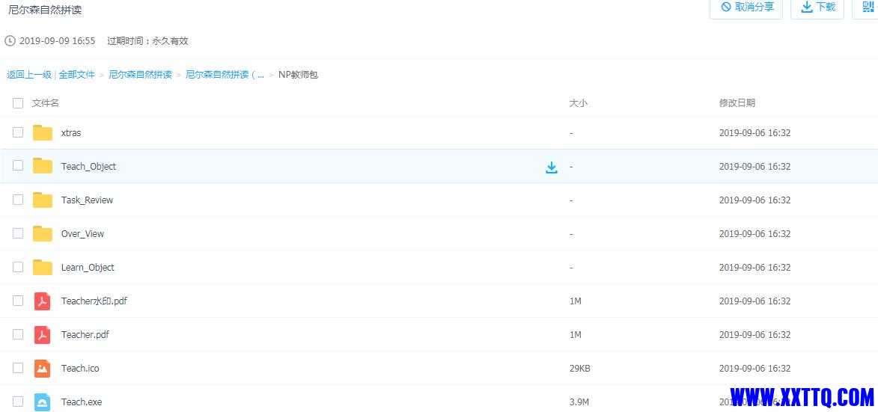Open the Over_View folder icon
878x412 pixels.
(x=43, y=234)
